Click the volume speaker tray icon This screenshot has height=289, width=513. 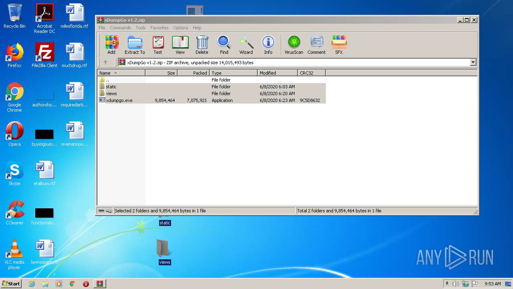[x=456, y=284]
